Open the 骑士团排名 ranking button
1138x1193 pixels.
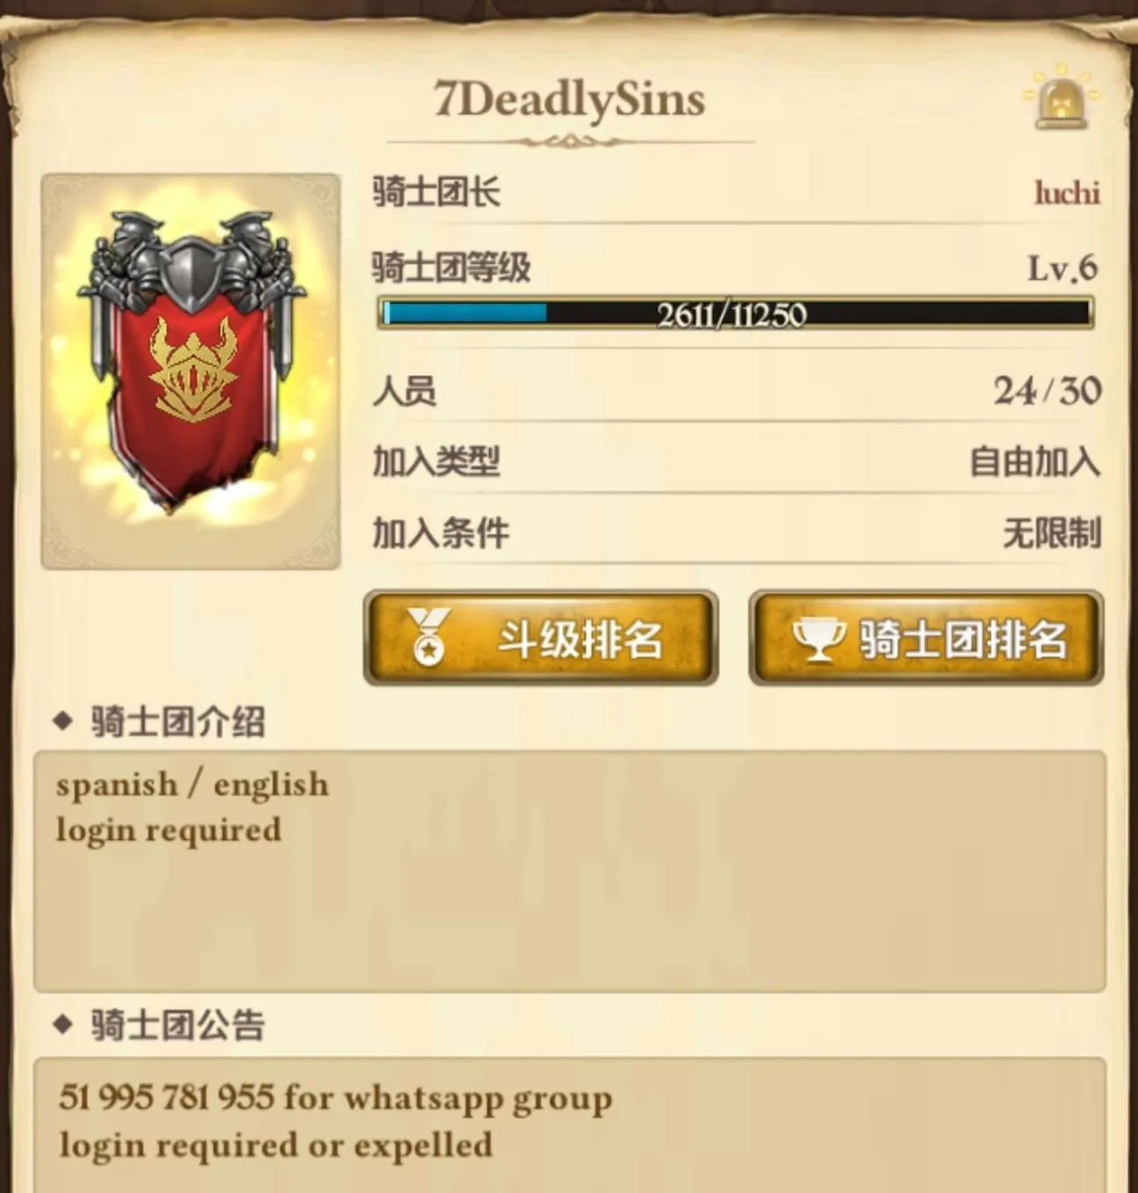click(926, 637)
